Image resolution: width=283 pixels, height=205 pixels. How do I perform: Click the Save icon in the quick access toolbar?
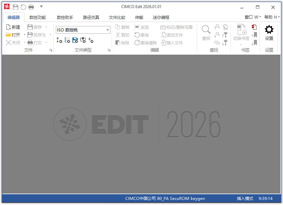15,7
